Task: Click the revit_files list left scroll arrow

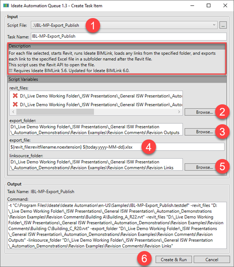Action: click(13, 112)
